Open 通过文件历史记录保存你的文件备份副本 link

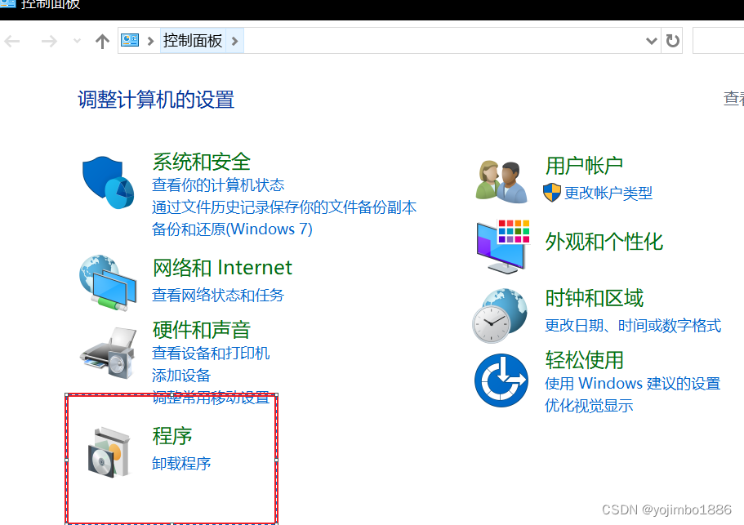coord(284,207)
